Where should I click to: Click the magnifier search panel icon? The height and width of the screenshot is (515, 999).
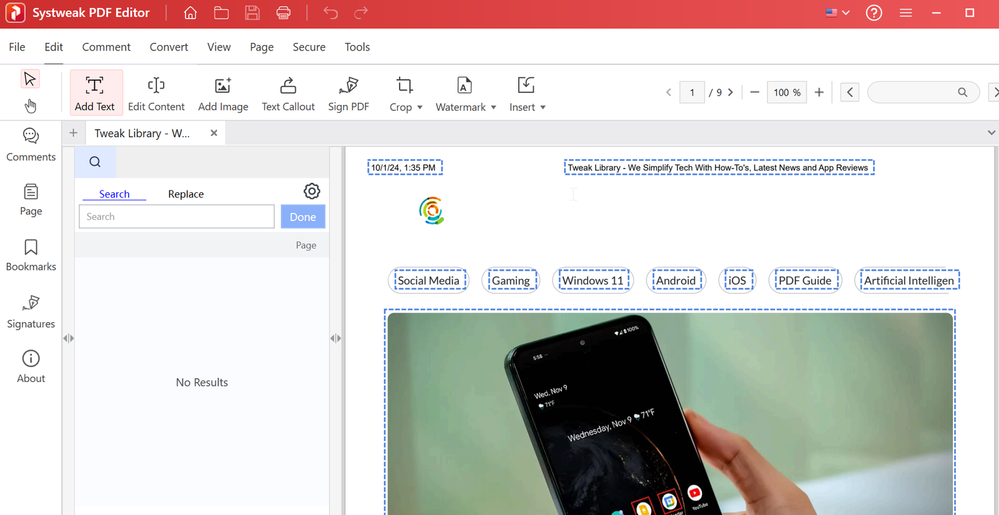(95, 162)
